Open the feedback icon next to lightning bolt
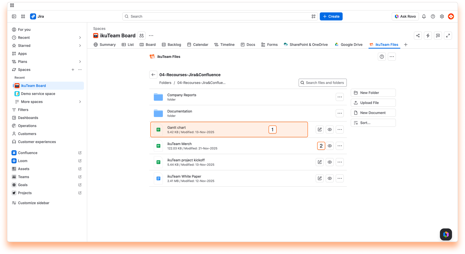The image size is (465, 254). tap(438, 36)
